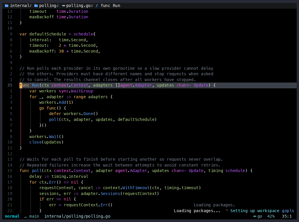Open the 'polling.go' breadcrumb segment
The height and width of the screenshot is (222, 299).
click(78, 6)
